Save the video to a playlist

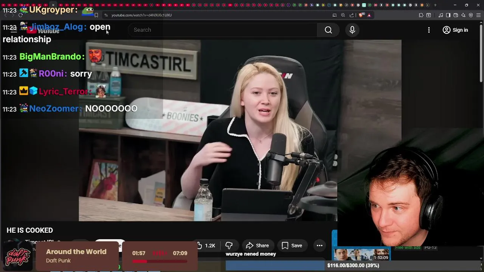pos(292,246)
